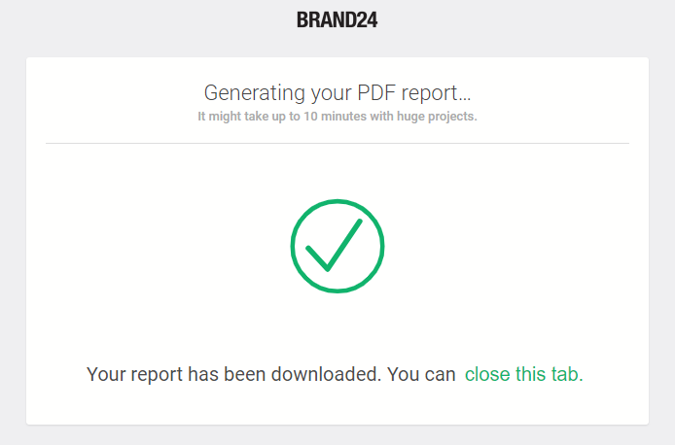Screen dimensions: 675x445
Task: Click the "close this tab." link
Action: pos(523,374)
